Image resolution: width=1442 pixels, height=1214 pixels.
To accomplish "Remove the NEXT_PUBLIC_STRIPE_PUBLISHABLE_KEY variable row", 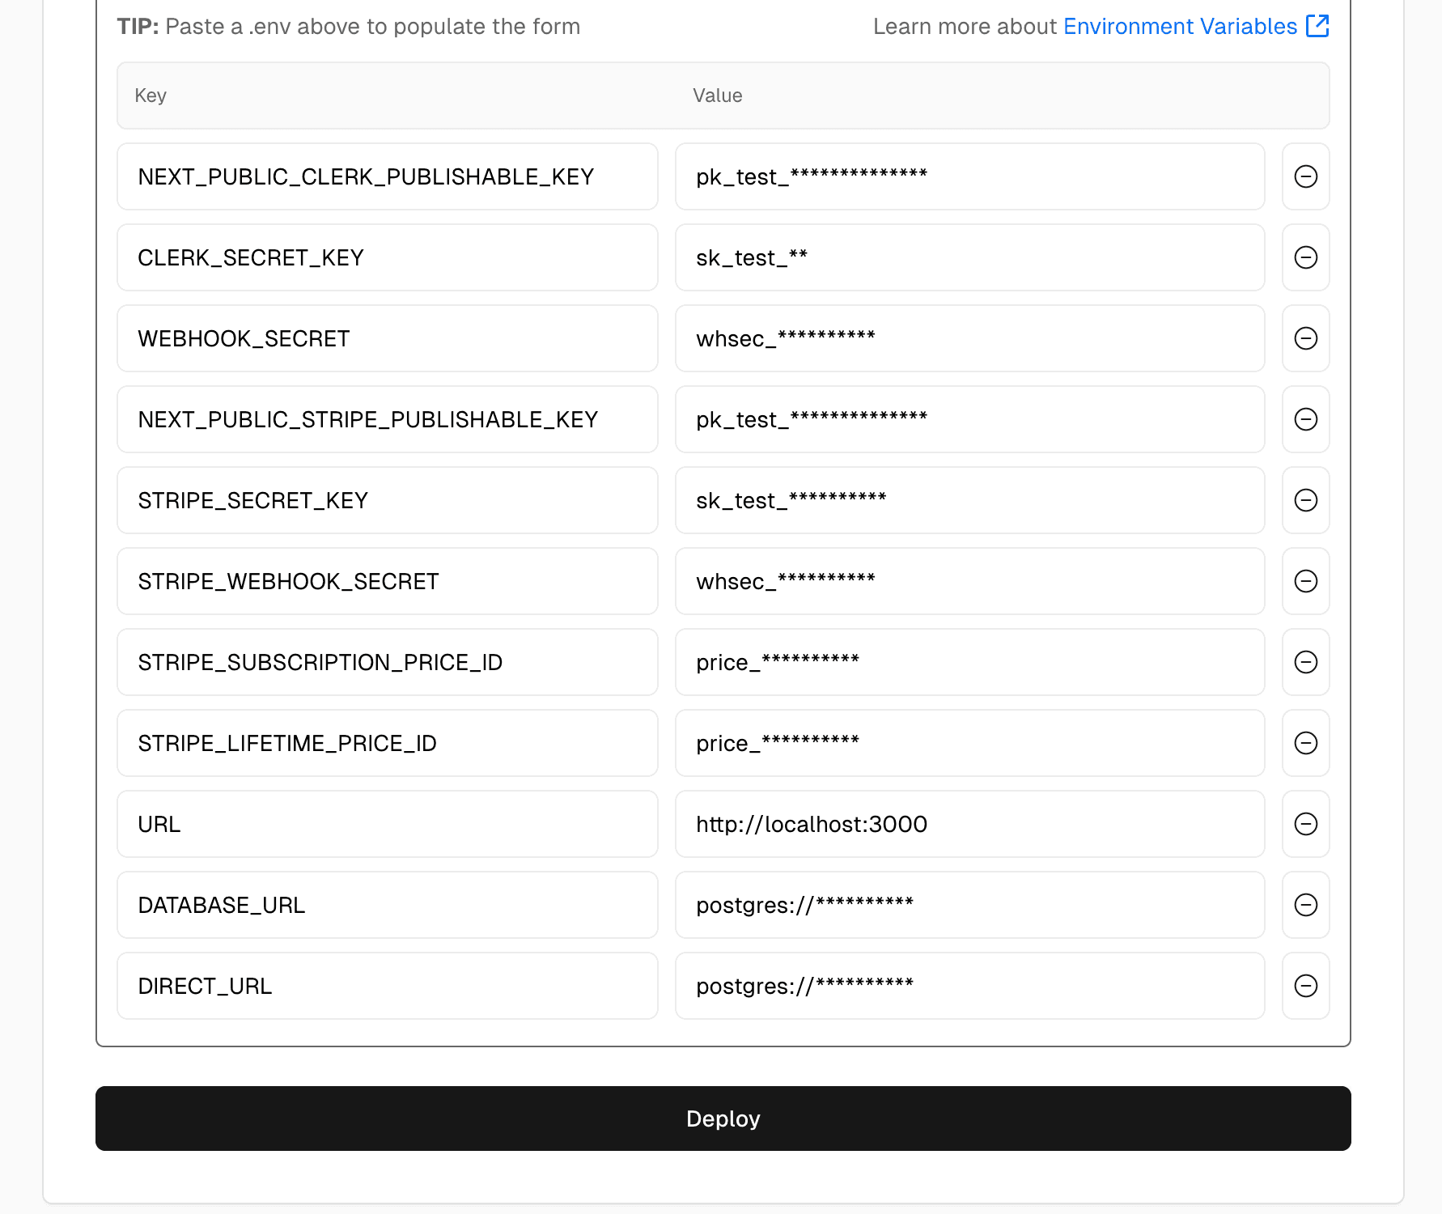I will click(x=1305, y=419).
